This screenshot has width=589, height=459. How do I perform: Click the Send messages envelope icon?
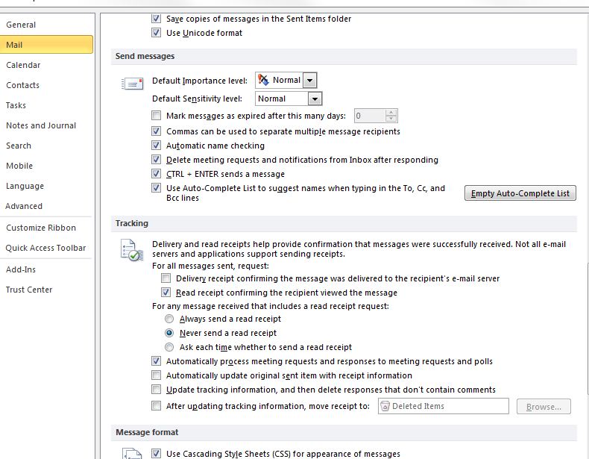click(x=132, y=84)
